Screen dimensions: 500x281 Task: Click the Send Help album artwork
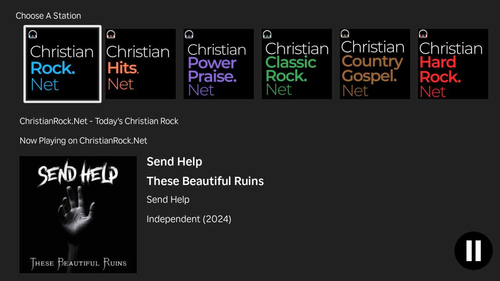click(78, 215)
